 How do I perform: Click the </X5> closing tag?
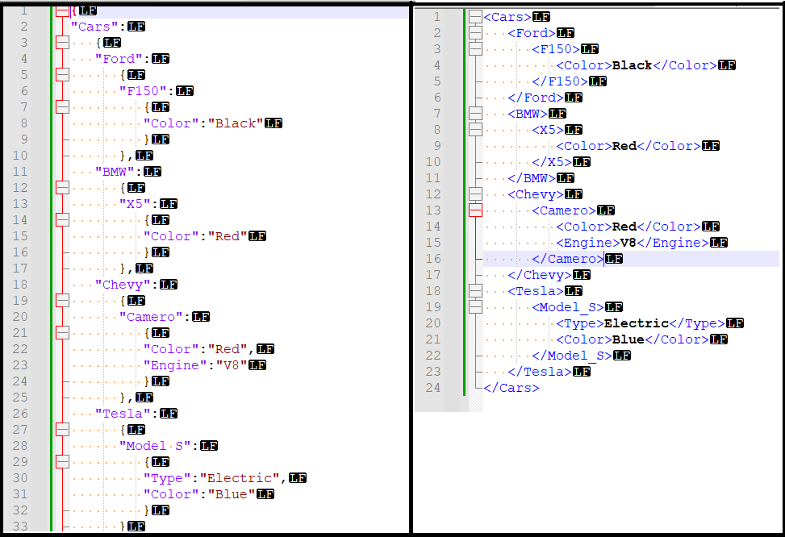[x=552, y=162]
